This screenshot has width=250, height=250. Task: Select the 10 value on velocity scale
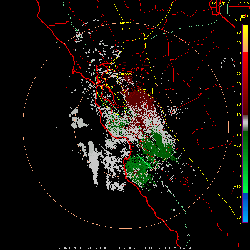[x=239, y=115]
